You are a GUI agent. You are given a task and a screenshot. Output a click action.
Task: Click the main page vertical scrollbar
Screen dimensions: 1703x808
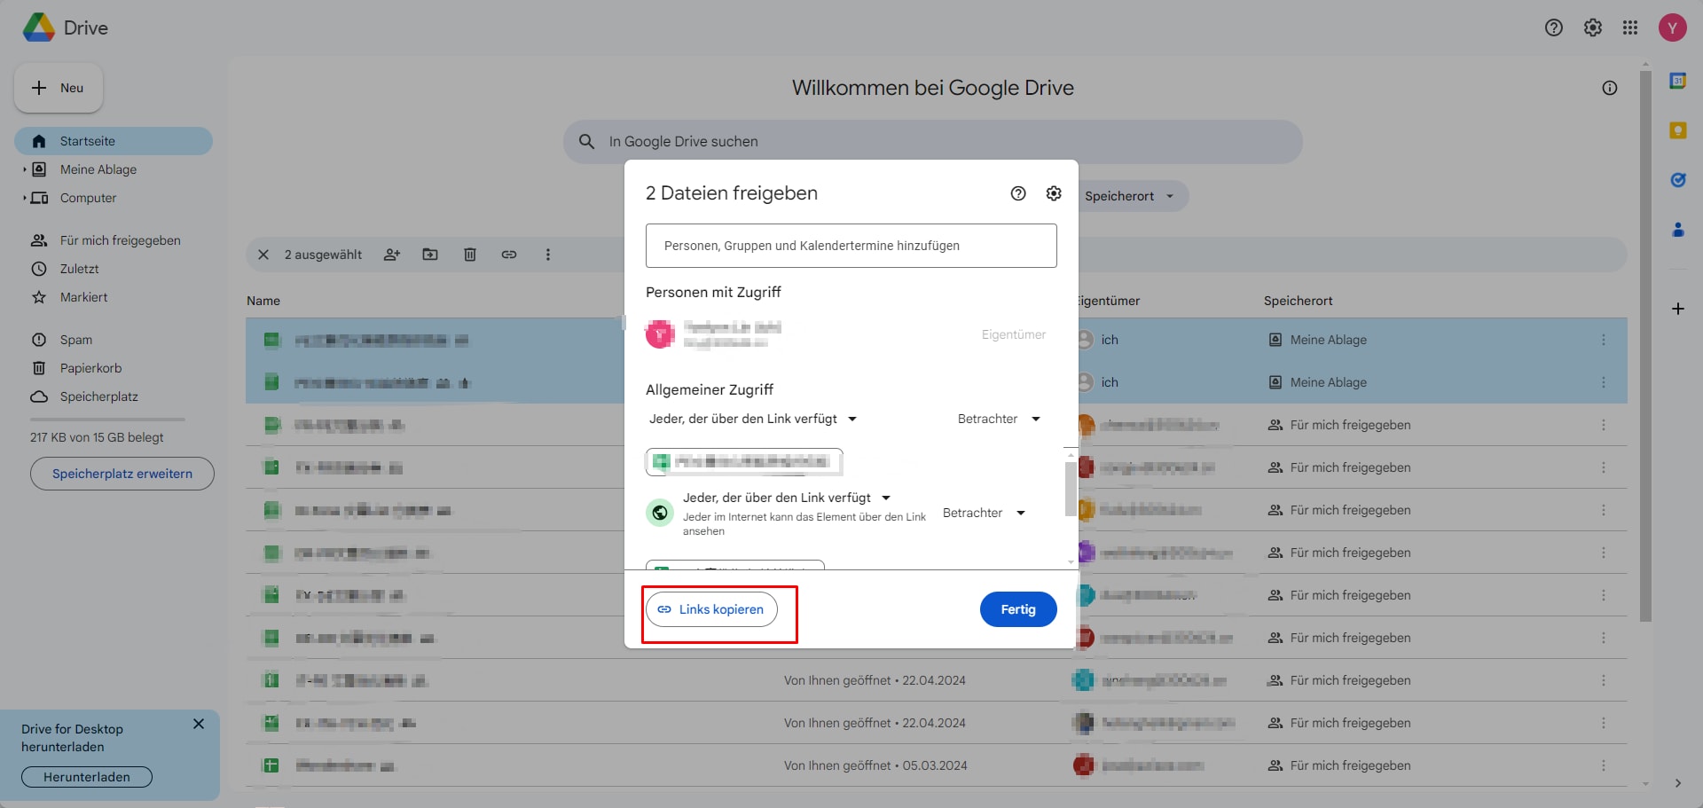(x=1645, y=346)
